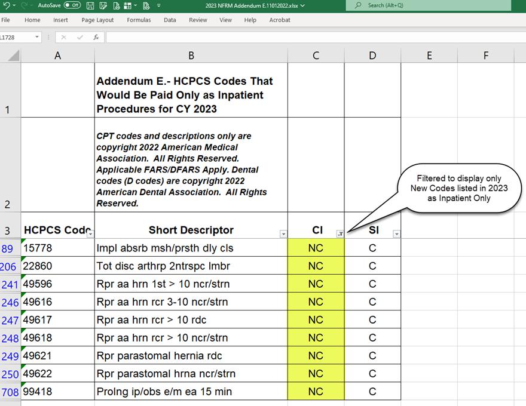Select row 89 header
The image size is (526, 406).
click(x=10, y=248)
